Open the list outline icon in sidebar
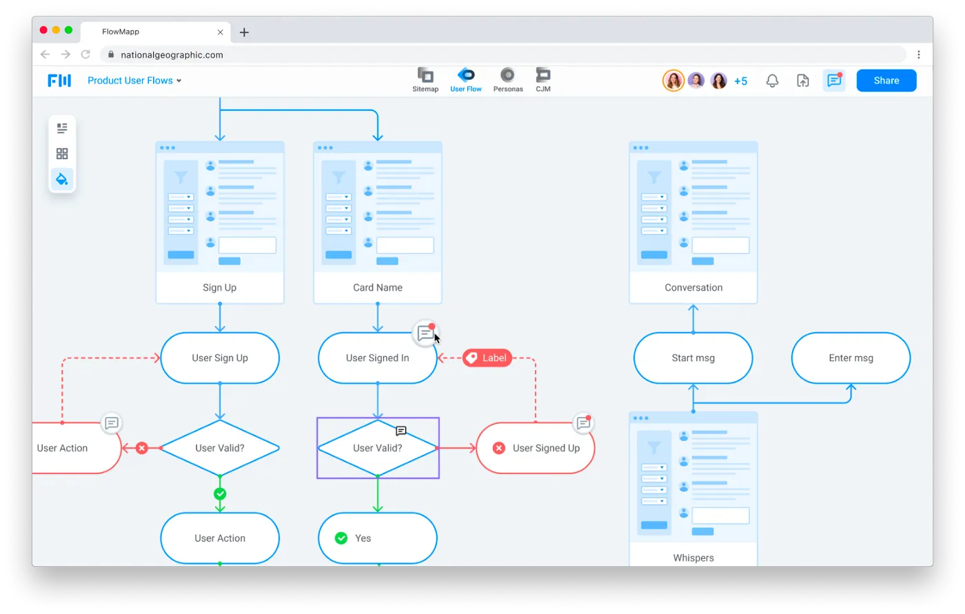The width and height of the screenshot is (965, 614). click(x=62, y=128)
